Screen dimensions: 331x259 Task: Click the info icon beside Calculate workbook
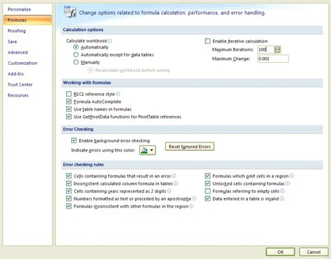click(110, 41)
